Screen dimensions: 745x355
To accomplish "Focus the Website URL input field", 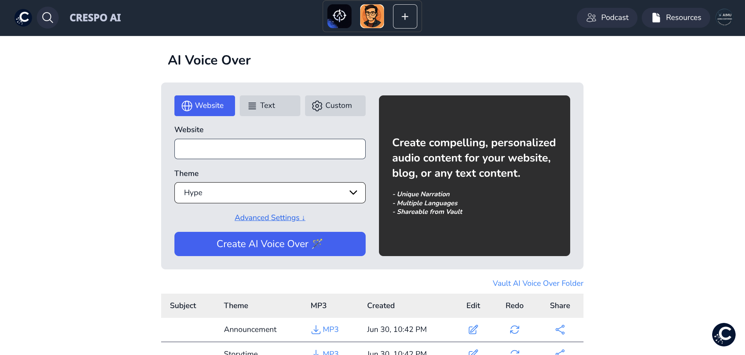I will pyautogui.click(x=270, y=149).
